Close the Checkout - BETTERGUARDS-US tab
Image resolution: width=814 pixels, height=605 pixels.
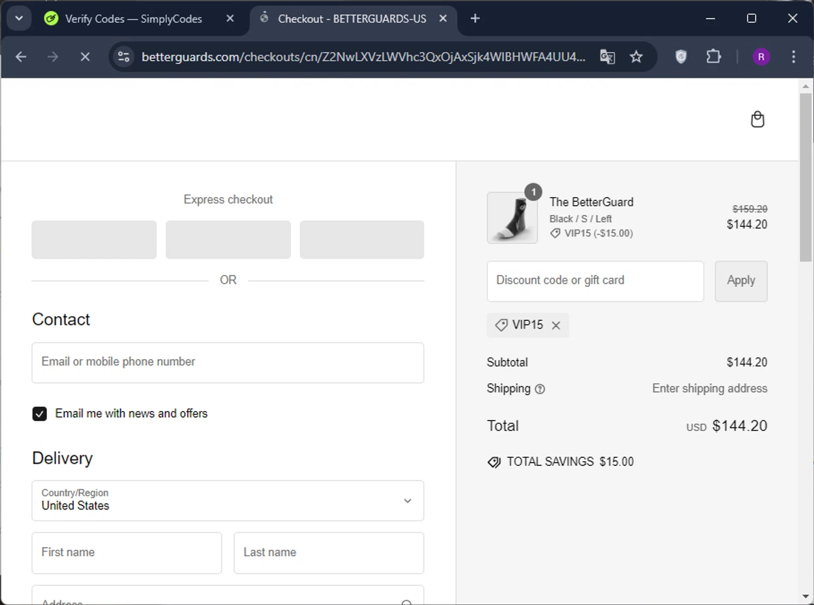(x=443, y=18)
